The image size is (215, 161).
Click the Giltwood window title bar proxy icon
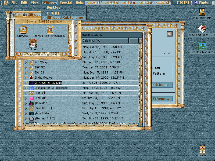(x=25, y=14)
